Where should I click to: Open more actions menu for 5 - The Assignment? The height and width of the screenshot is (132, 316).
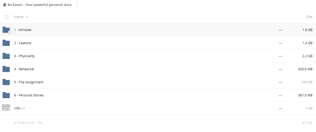[x=280, y=82]
